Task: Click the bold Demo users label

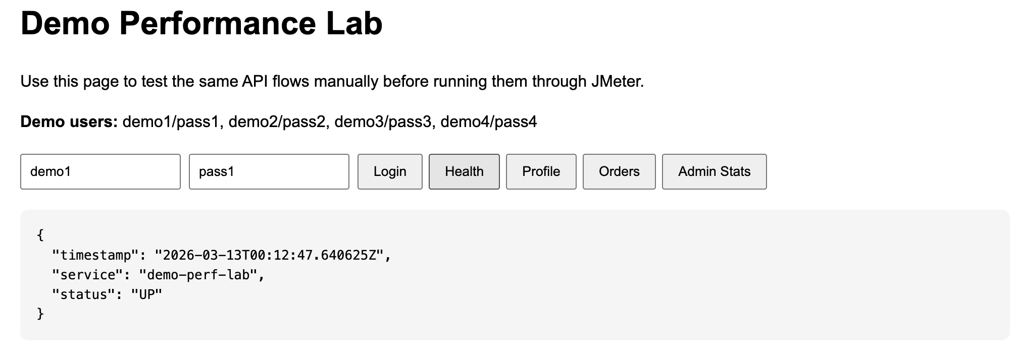Action: 69,122
